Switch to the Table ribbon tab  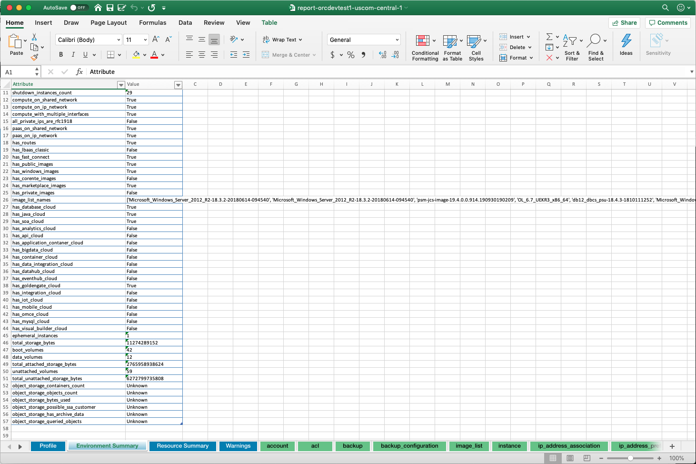(269, 22)
